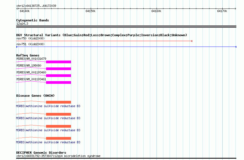
Task: Select the DGV Structural Variants track title
Action: click(102, 35)
